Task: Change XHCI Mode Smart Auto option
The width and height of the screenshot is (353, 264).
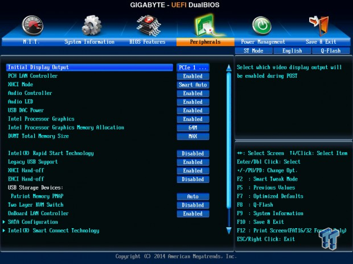Action: click(193, 85)
